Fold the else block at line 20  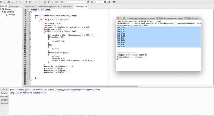[30, 47]
